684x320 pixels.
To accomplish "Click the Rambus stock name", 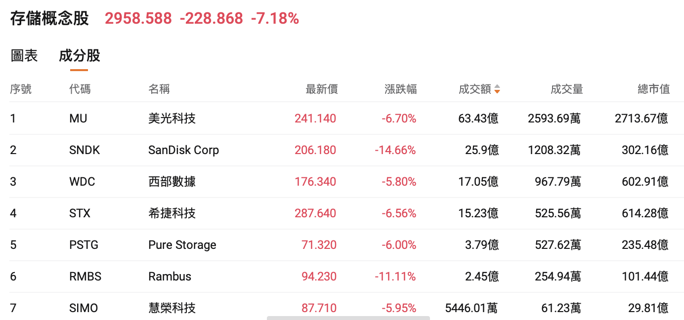I will tap(170, 277).
